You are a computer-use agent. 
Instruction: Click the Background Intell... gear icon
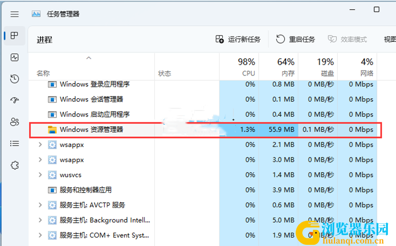52,220
